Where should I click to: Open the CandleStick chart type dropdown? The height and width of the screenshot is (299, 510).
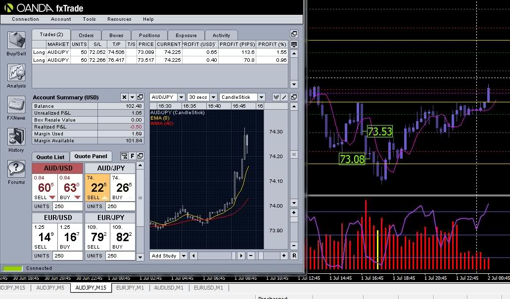[x=242, y=97]
